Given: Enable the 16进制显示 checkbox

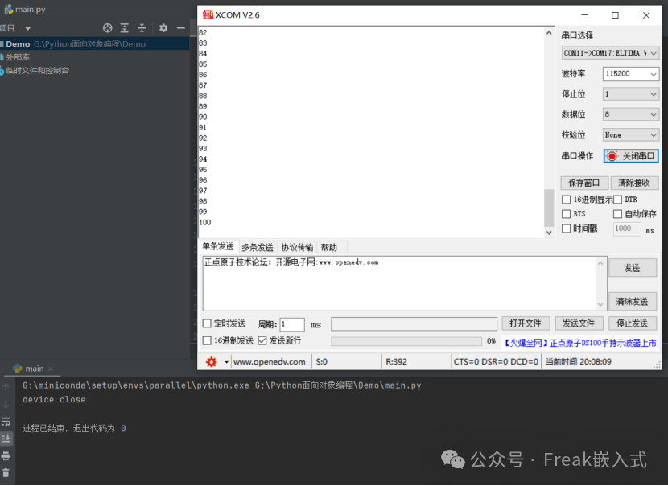Looking at the screenshot, I should click(567, 200).
